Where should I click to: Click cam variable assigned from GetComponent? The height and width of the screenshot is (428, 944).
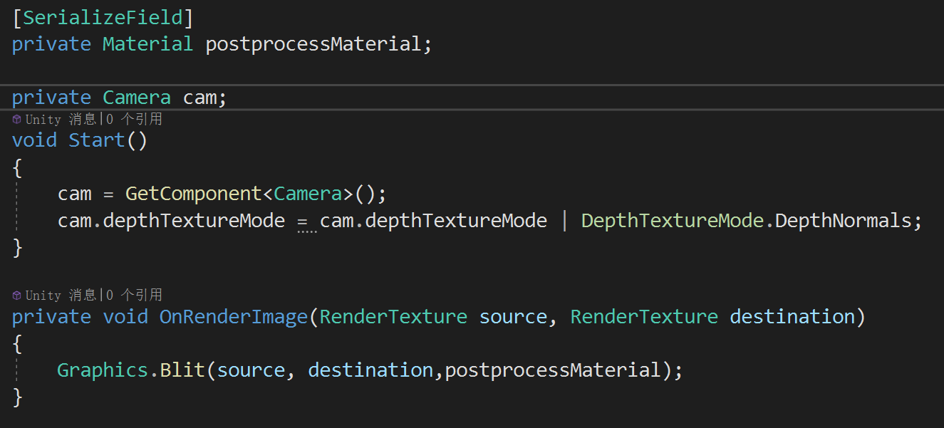74,194
